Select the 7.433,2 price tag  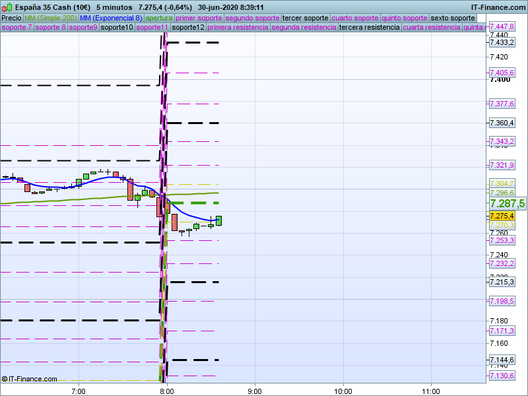pos(502,42)
